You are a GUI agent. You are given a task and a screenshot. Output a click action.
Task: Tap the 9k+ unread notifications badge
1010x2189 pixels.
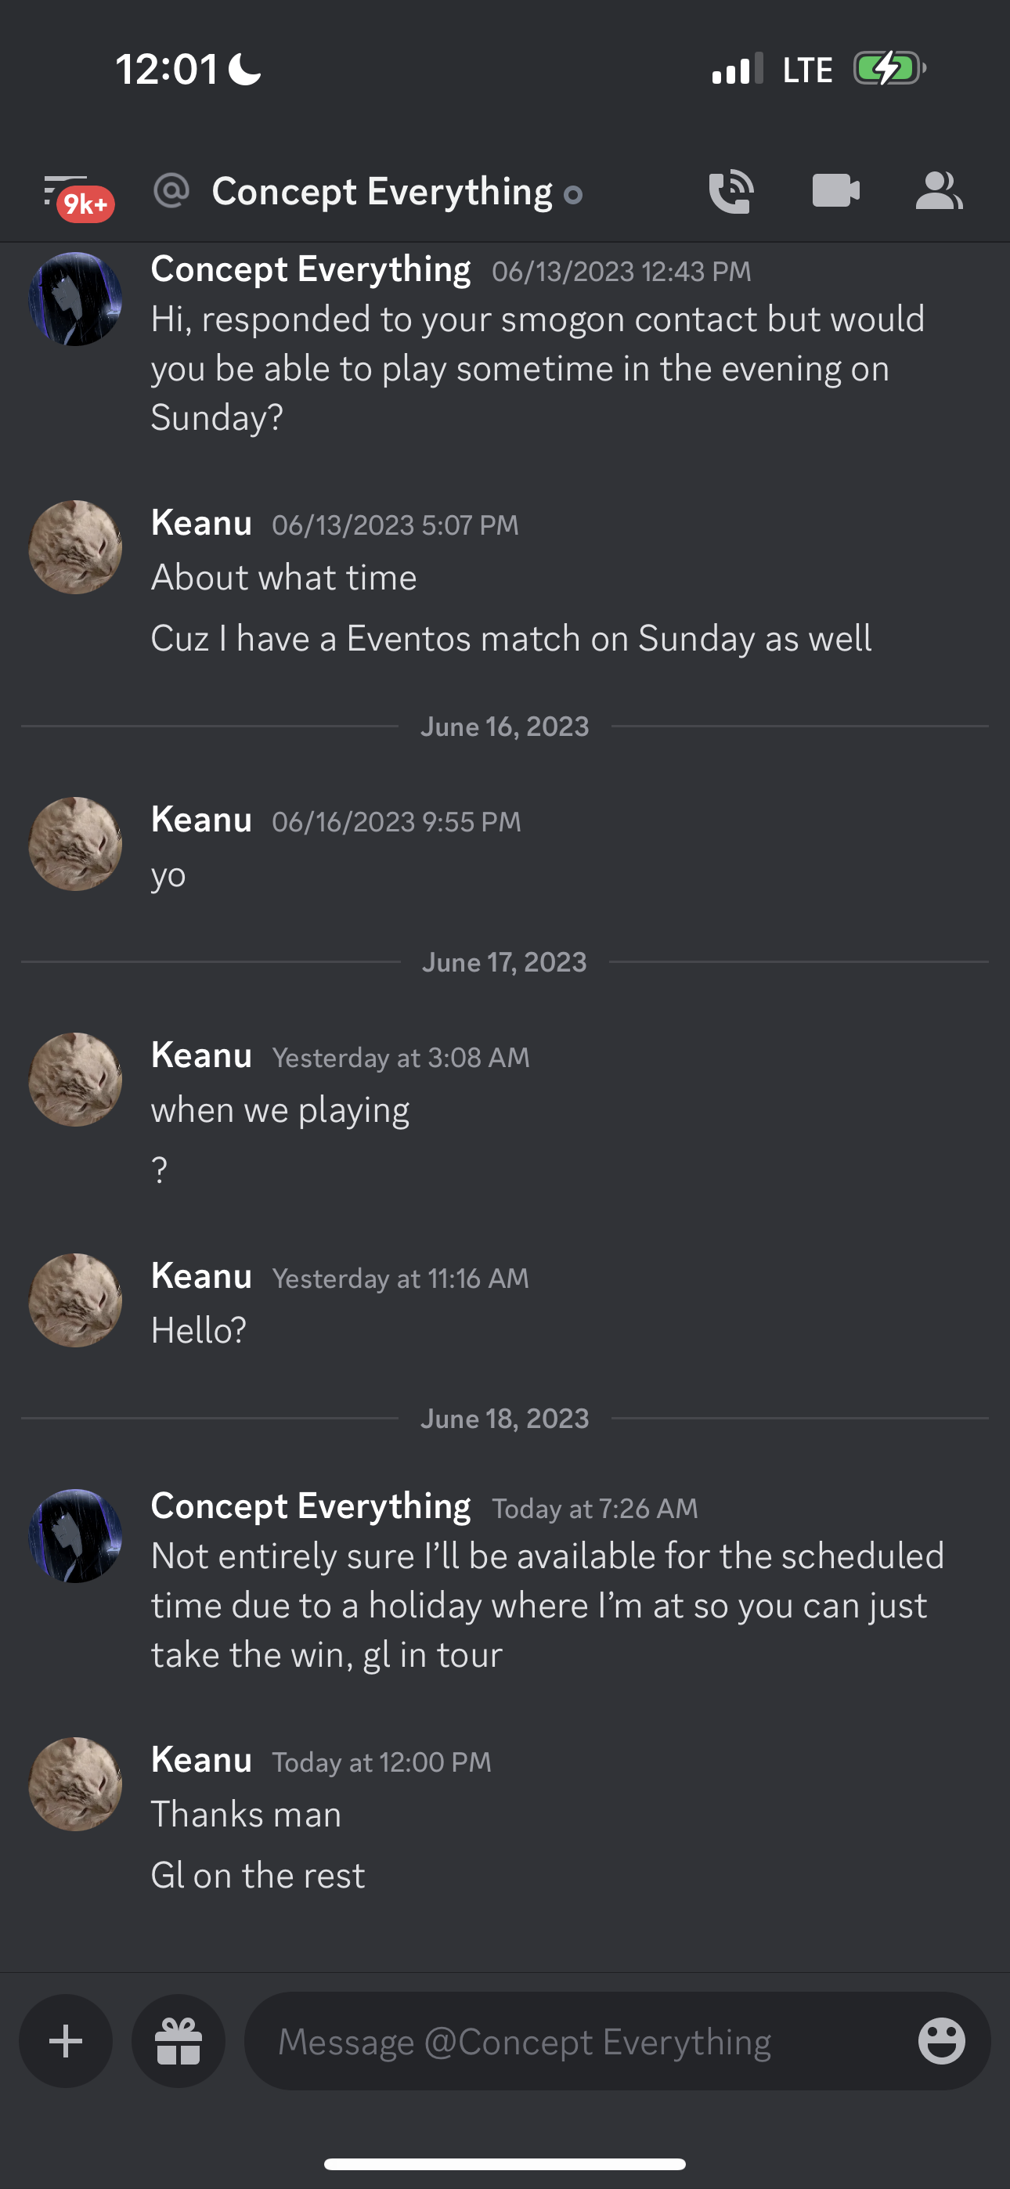pos(85,204)
